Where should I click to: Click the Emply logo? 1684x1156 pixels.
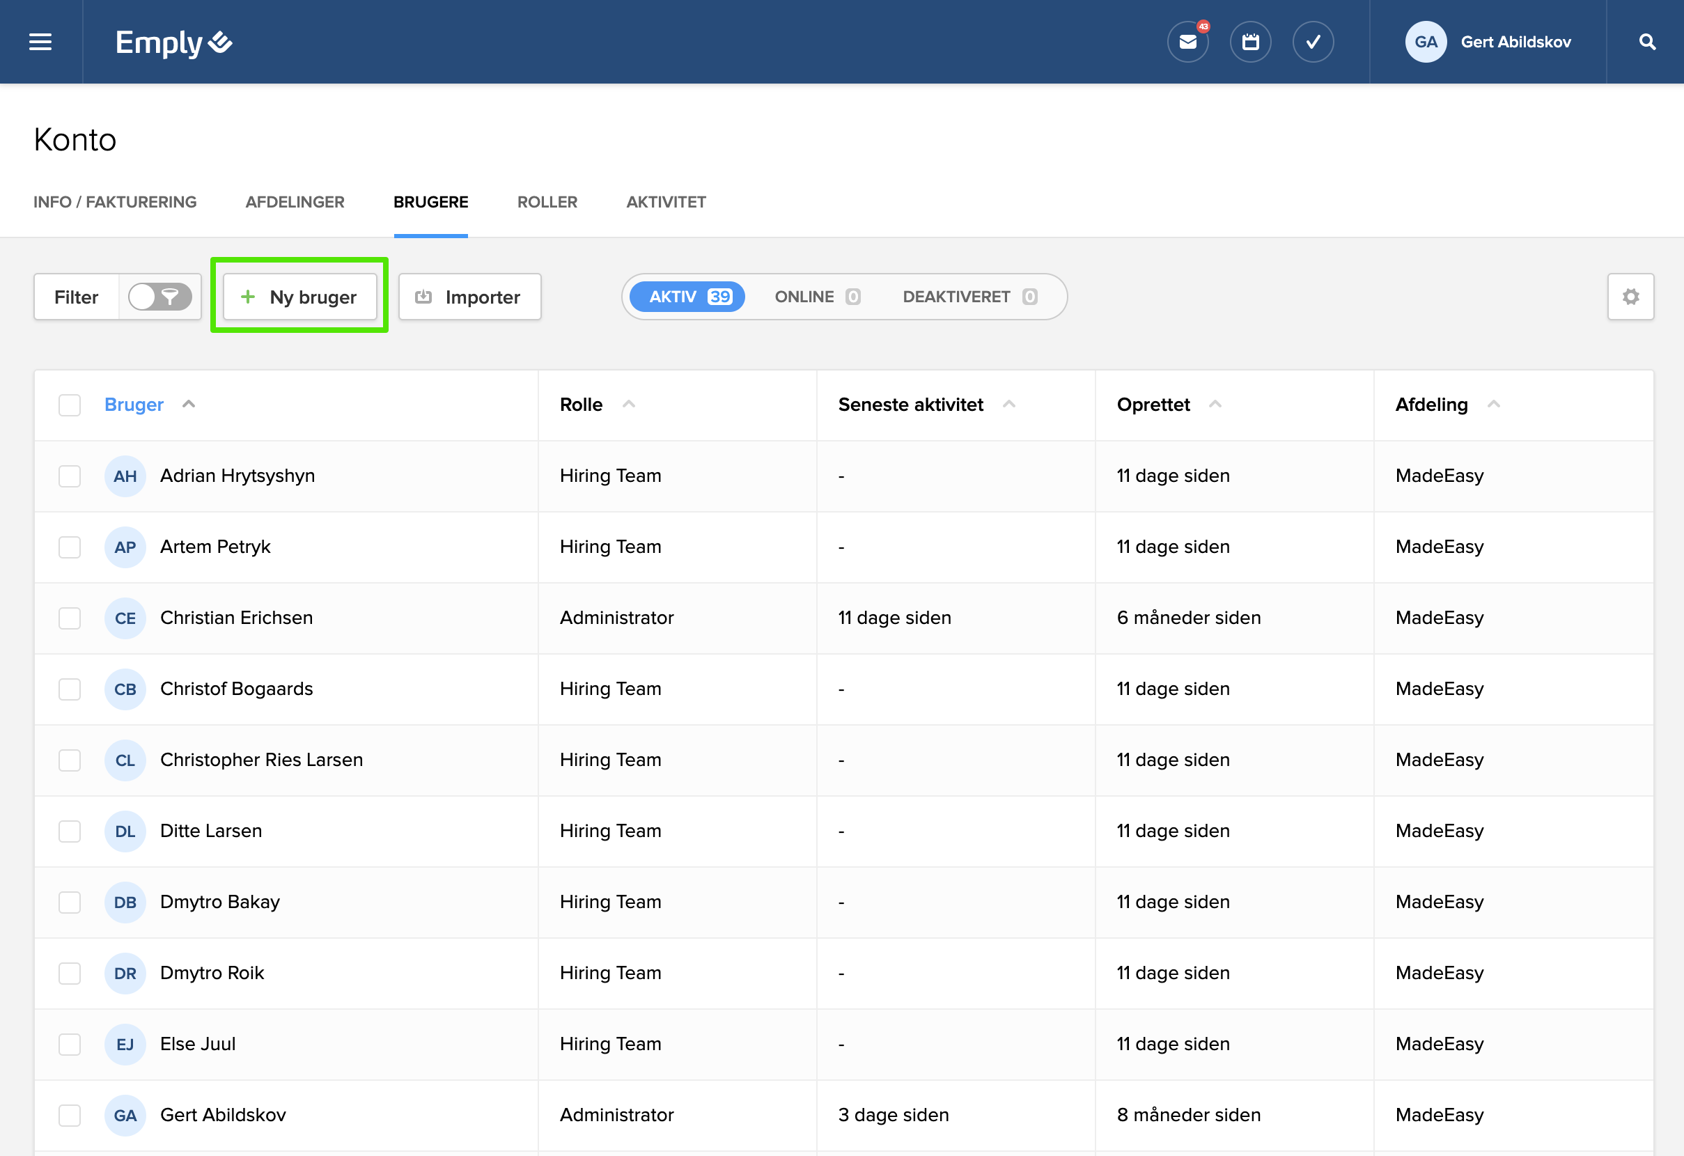tap(174, 42)
